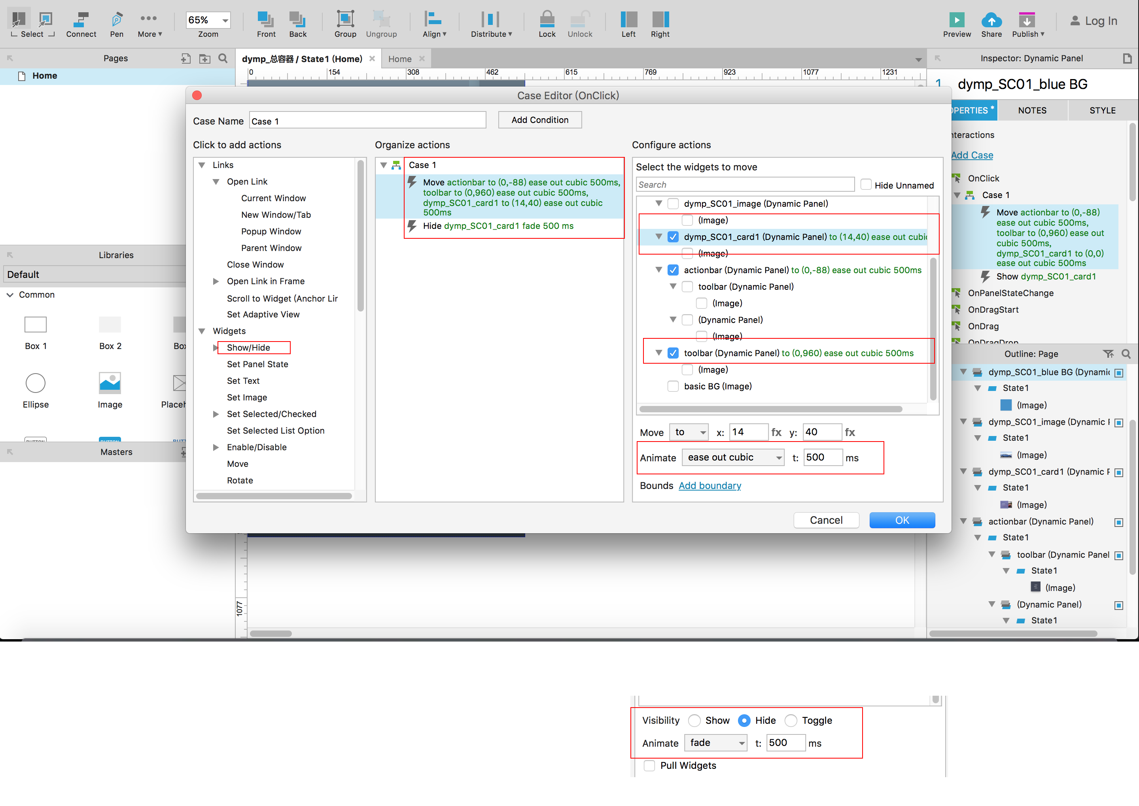Check the basic BG (Image) checkbox
The image size is (1139, 806).
pos(673,386)
